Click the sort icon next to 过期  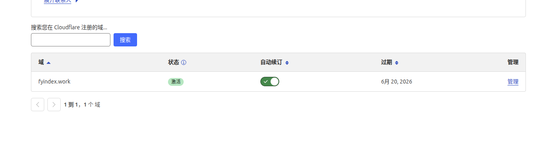coord(397,62)
